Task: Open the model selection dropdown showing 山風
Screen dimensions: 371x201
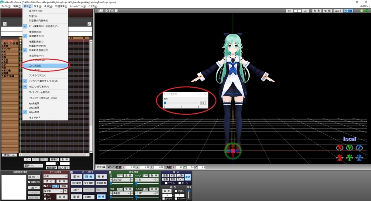Action: (x=55, y=176)
